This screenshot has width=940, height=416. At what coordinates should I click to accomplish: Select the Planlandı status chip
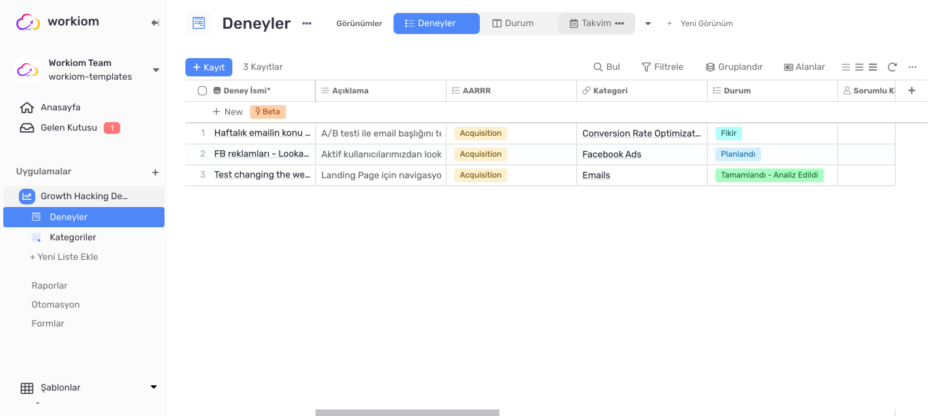click(x=738, y=154)
